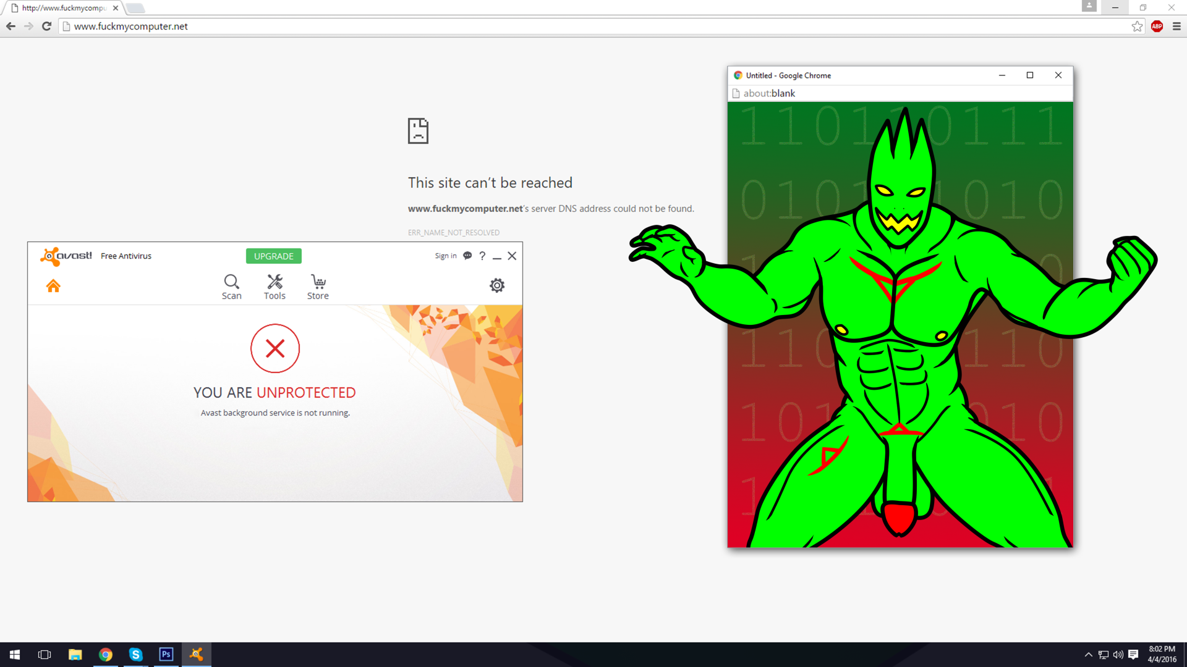Click the green UPGRADE button in Avast
Image resolution: width=1187 pixels, height=667 pixels.
pyautogui.click(x=274, y=256)
